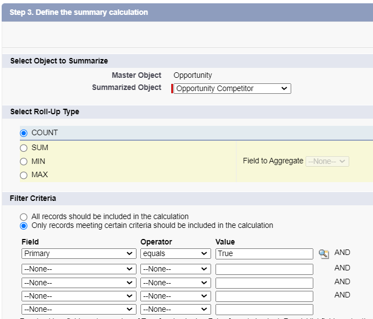373x319 pixels.
Task: Open the second row Operator dropdown
Action: [175, 269]
